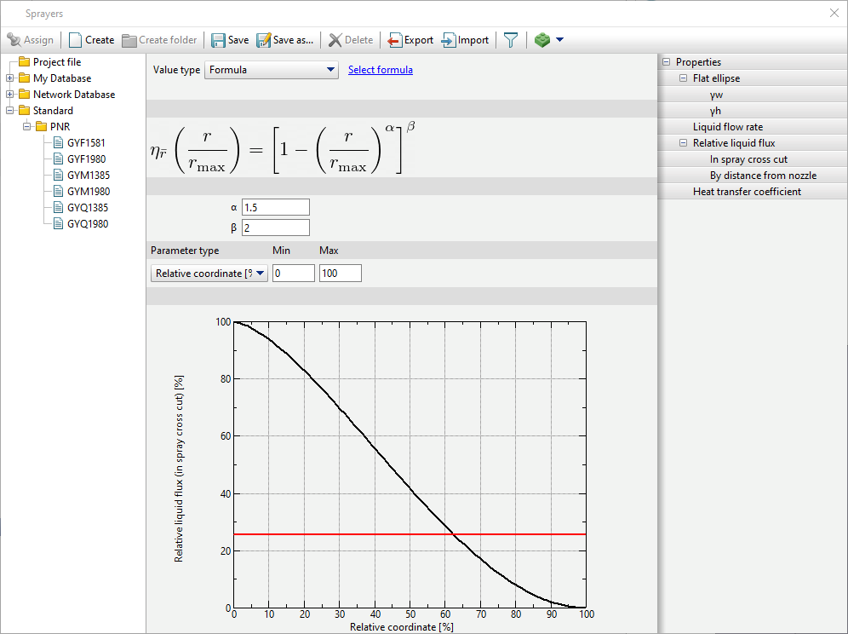Click the Save as icon
This screenshot has width=848, height=634.
coord(263,40)
